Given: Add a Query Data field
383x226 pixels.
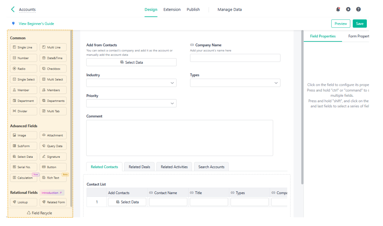Looking at the screenshot, I should [53, 146].
